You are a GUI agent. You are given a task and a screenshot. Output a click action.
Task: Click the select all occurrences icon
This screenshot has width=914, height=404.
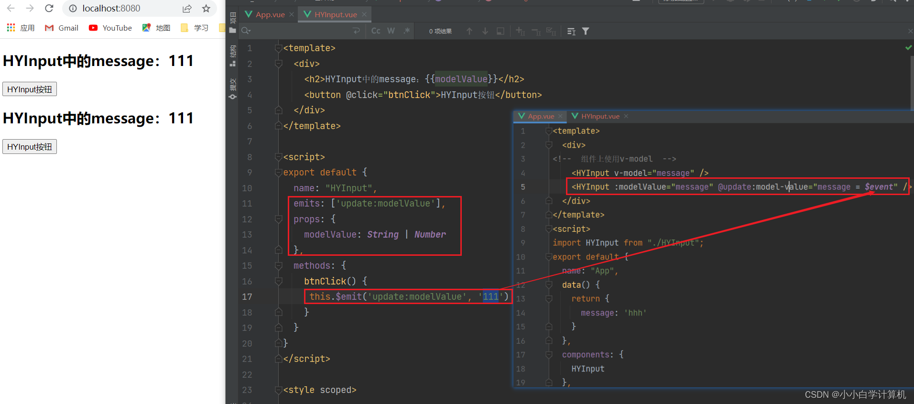click(501, 31)
